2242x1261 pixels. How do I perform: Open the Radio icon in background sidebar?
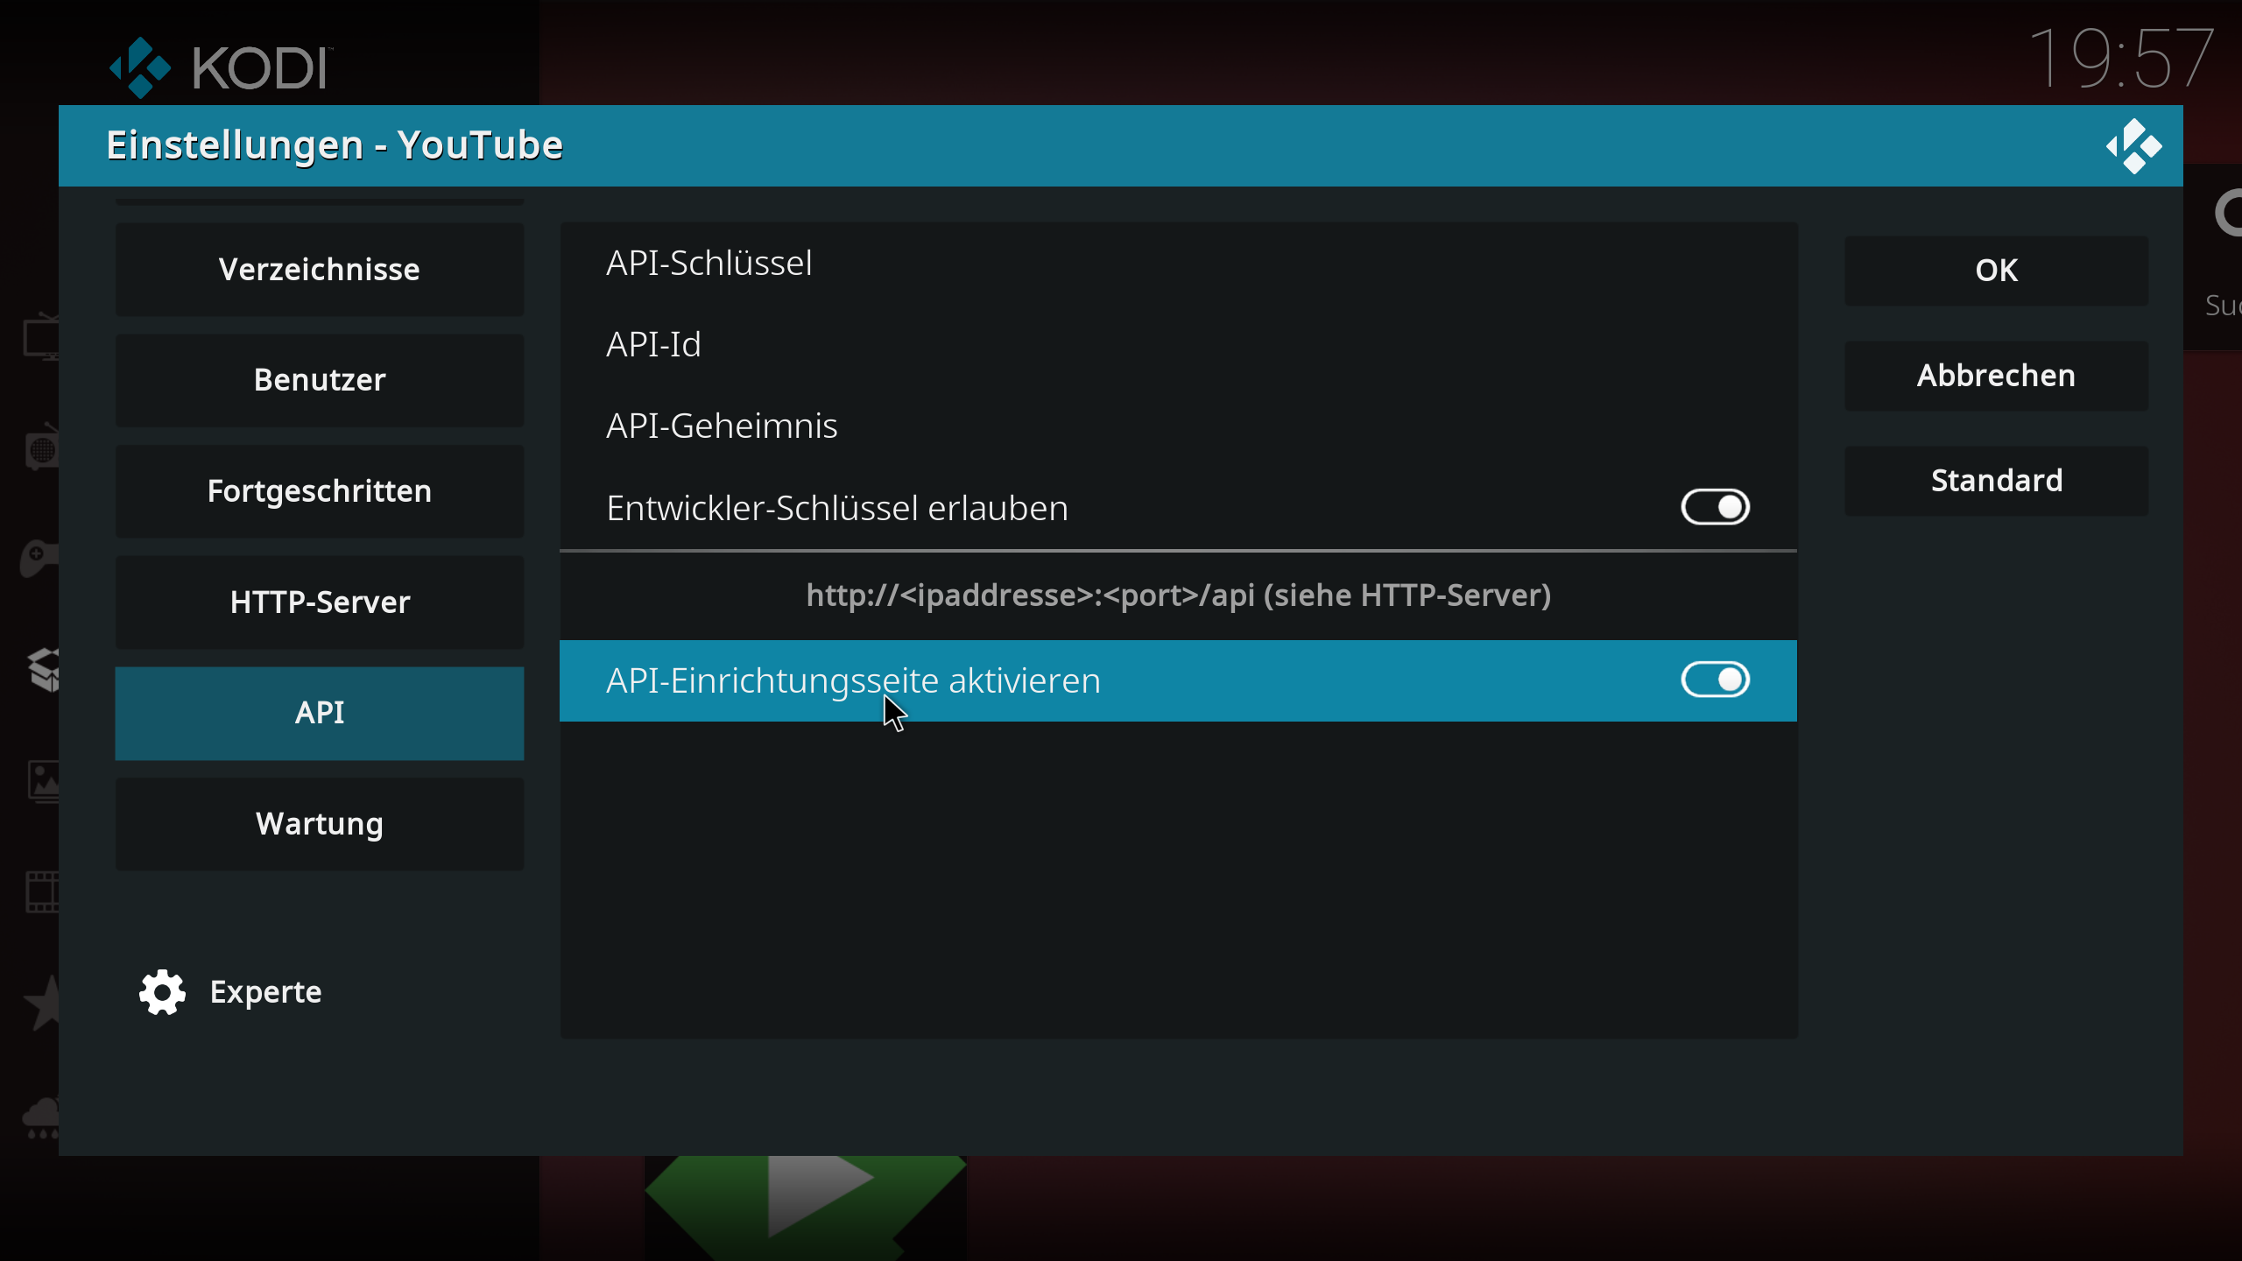41,448
